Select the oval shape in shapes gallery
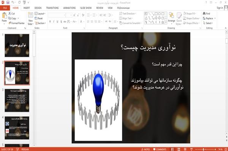Viewport: 228px width, 151px height. (159, 14)
